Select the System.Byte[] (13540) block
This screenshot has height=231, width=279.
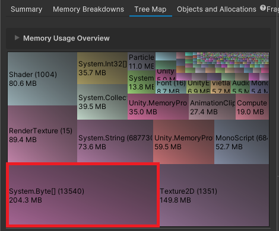pyautogui.click(x=83, y=195)
